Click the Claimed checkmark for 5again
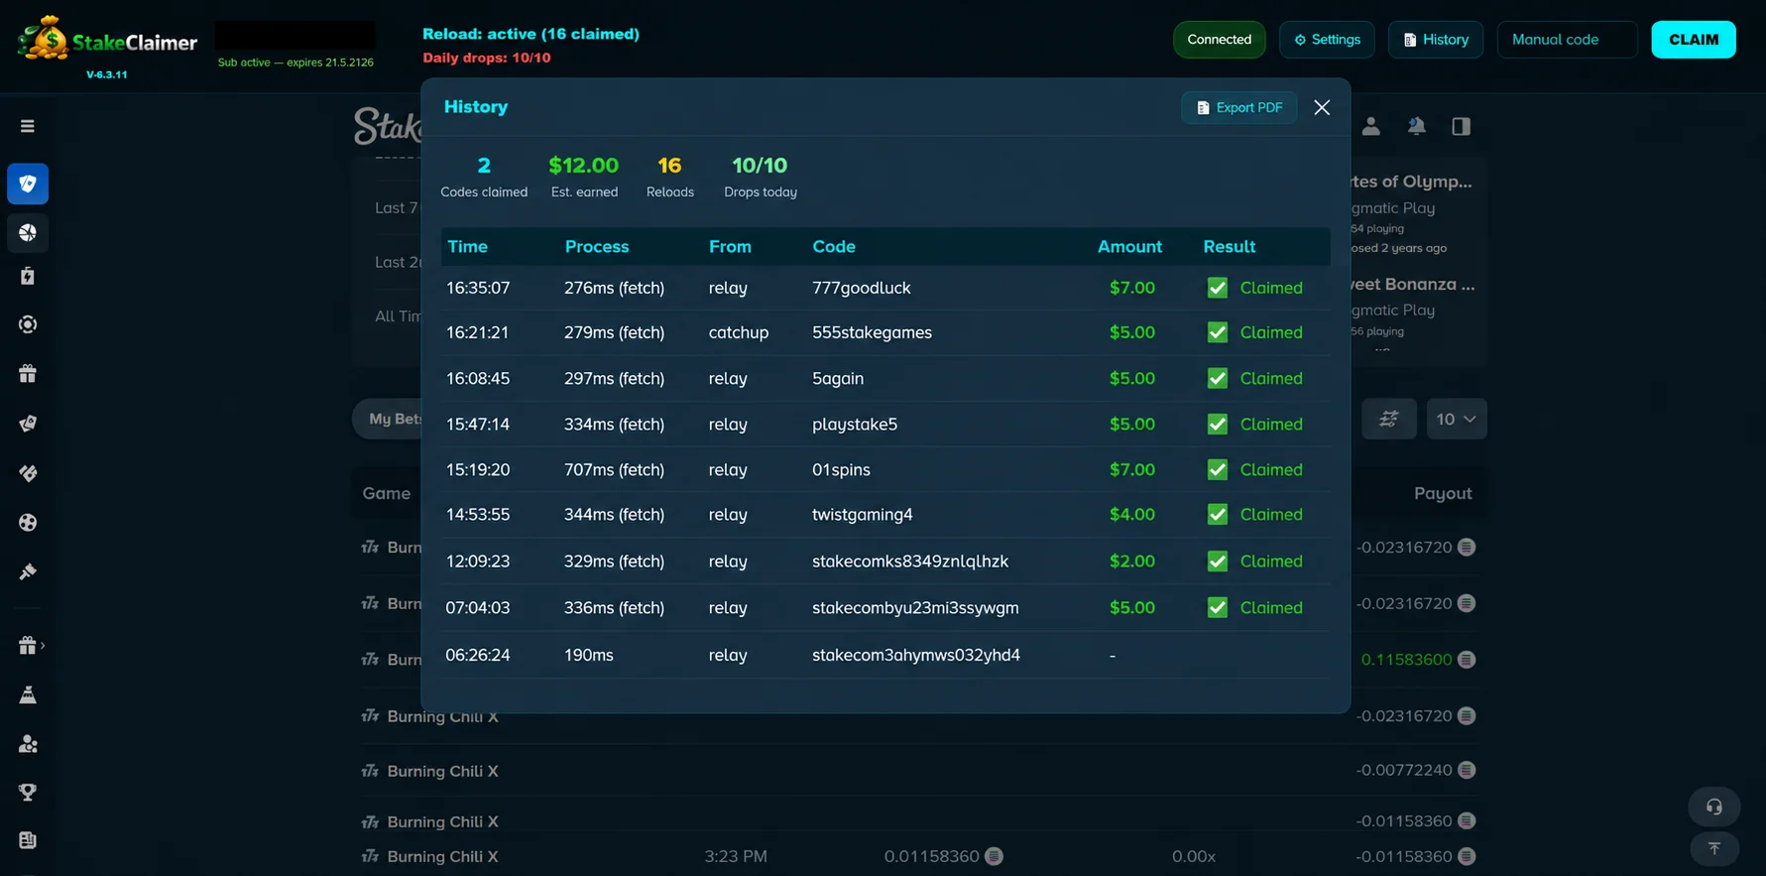This screenshot has height=876, width=1766. point(1217,378)
